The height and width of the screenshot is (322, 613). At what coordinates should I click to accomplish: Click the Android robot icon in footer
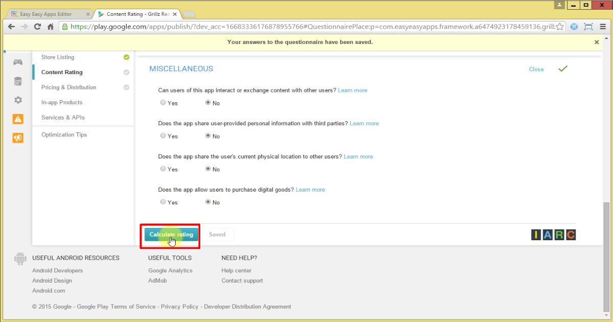(x=19, y=259)
